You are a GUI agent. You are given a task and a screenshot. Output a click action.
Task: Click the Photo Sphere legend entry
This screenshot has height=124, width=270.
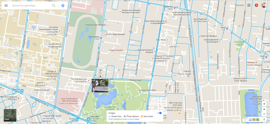[131, 116]
